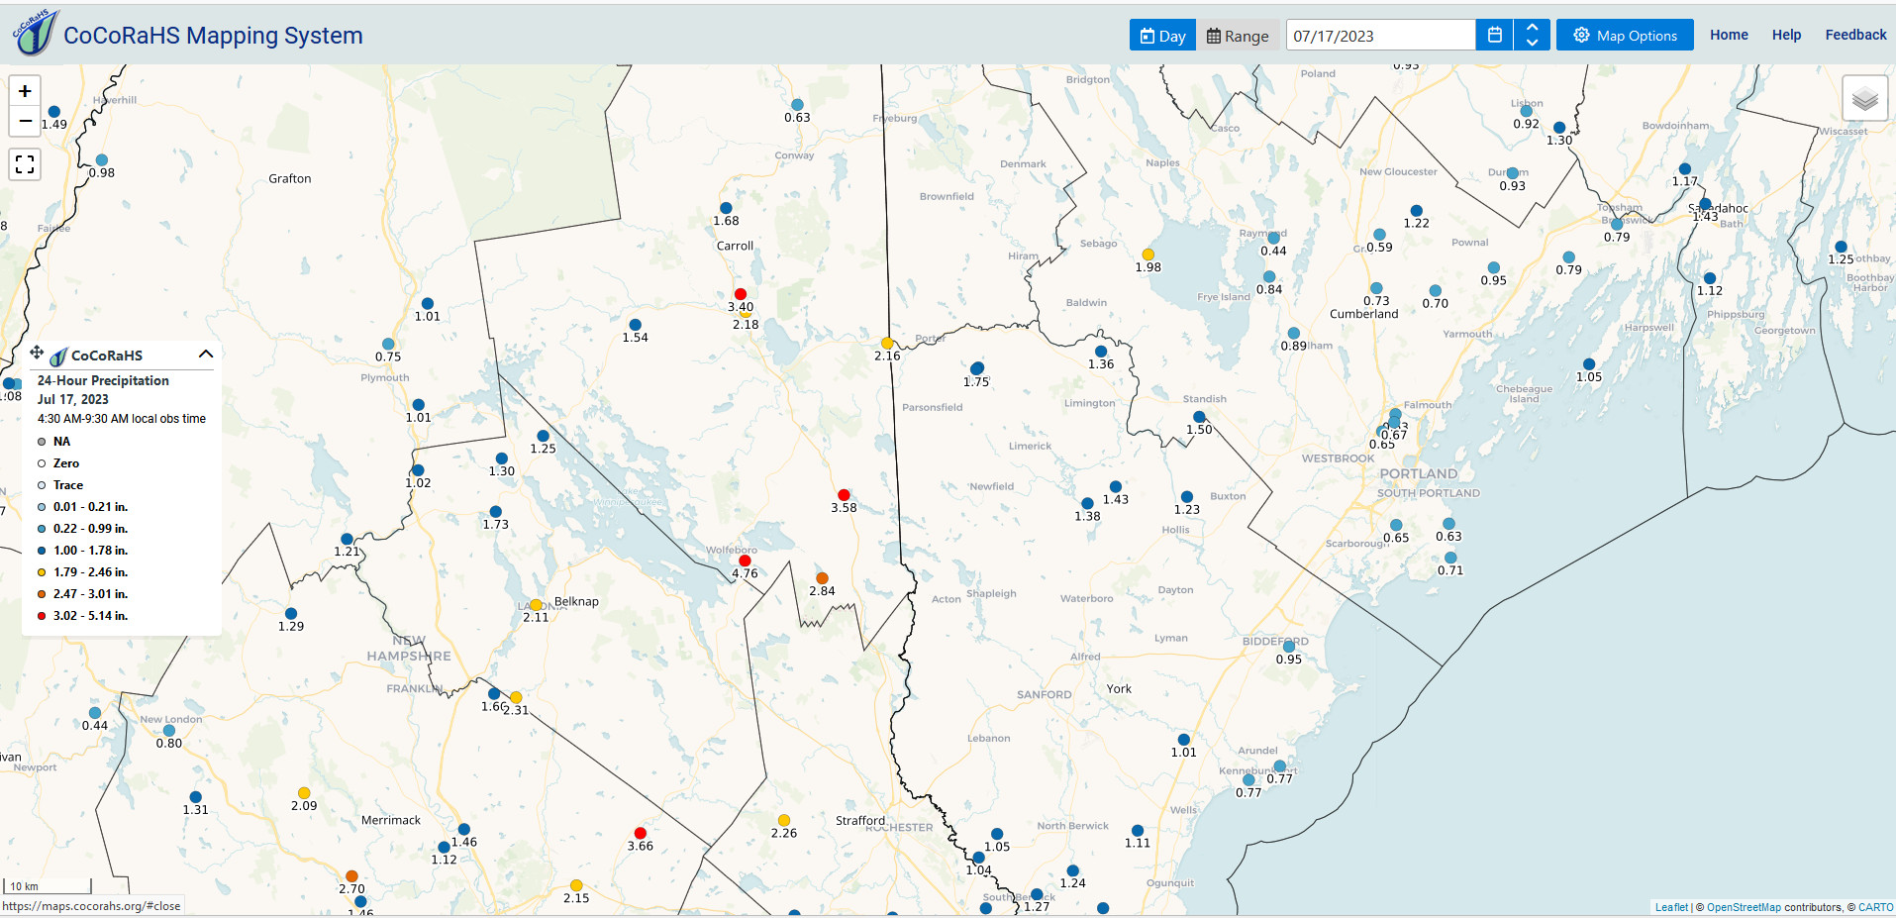Zoom in on the map
Viewport: 1896px width, 918px height.
25,91
